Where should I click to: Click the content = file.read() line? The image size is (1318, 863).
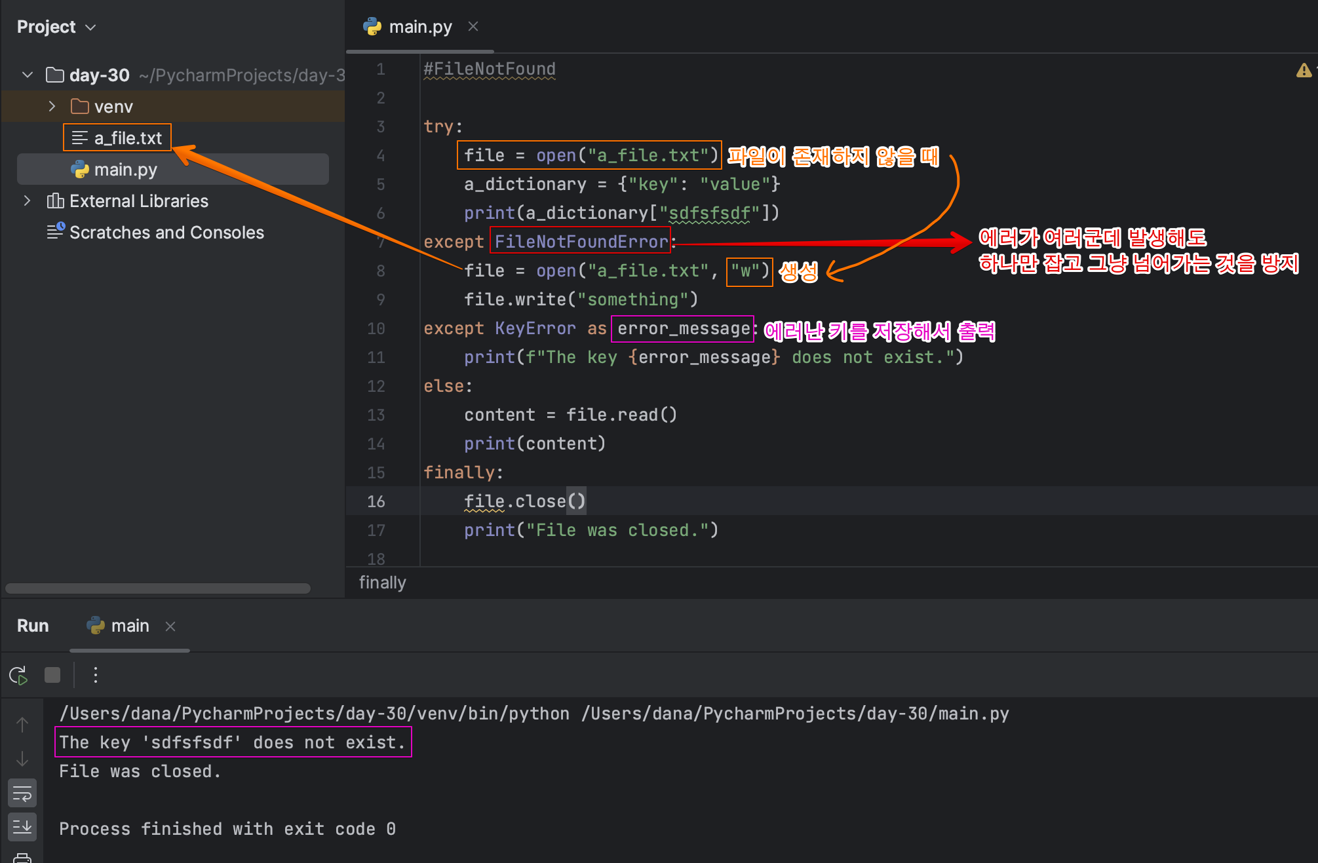tap(571, 415)
